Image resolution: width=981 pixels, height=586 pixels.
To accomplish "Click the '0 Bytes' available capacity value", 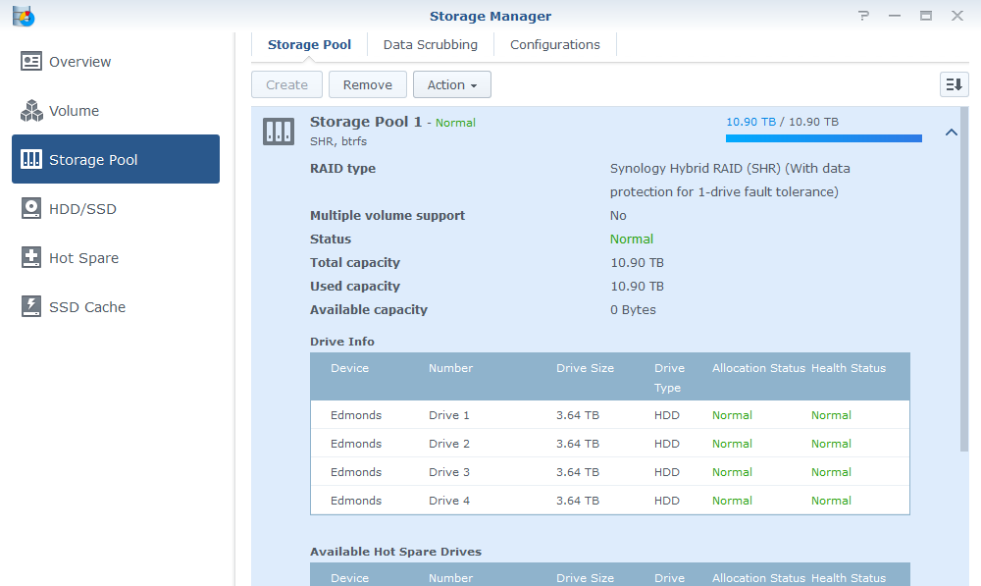I will tap(633, 309).
